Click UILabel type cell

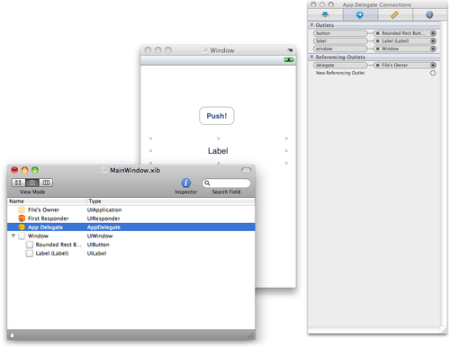(x=96, y=254)
